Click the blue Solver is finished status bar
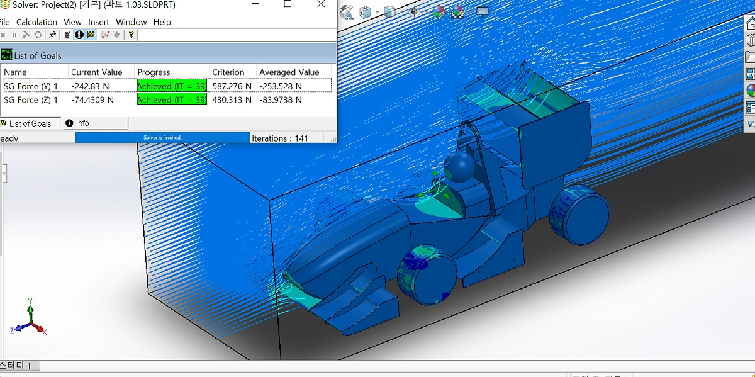 [162, 137]
